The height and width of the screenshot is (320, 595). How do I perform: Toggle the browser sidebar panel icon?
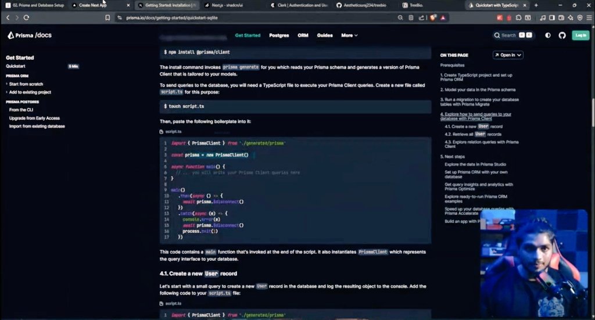click(552, 18)
